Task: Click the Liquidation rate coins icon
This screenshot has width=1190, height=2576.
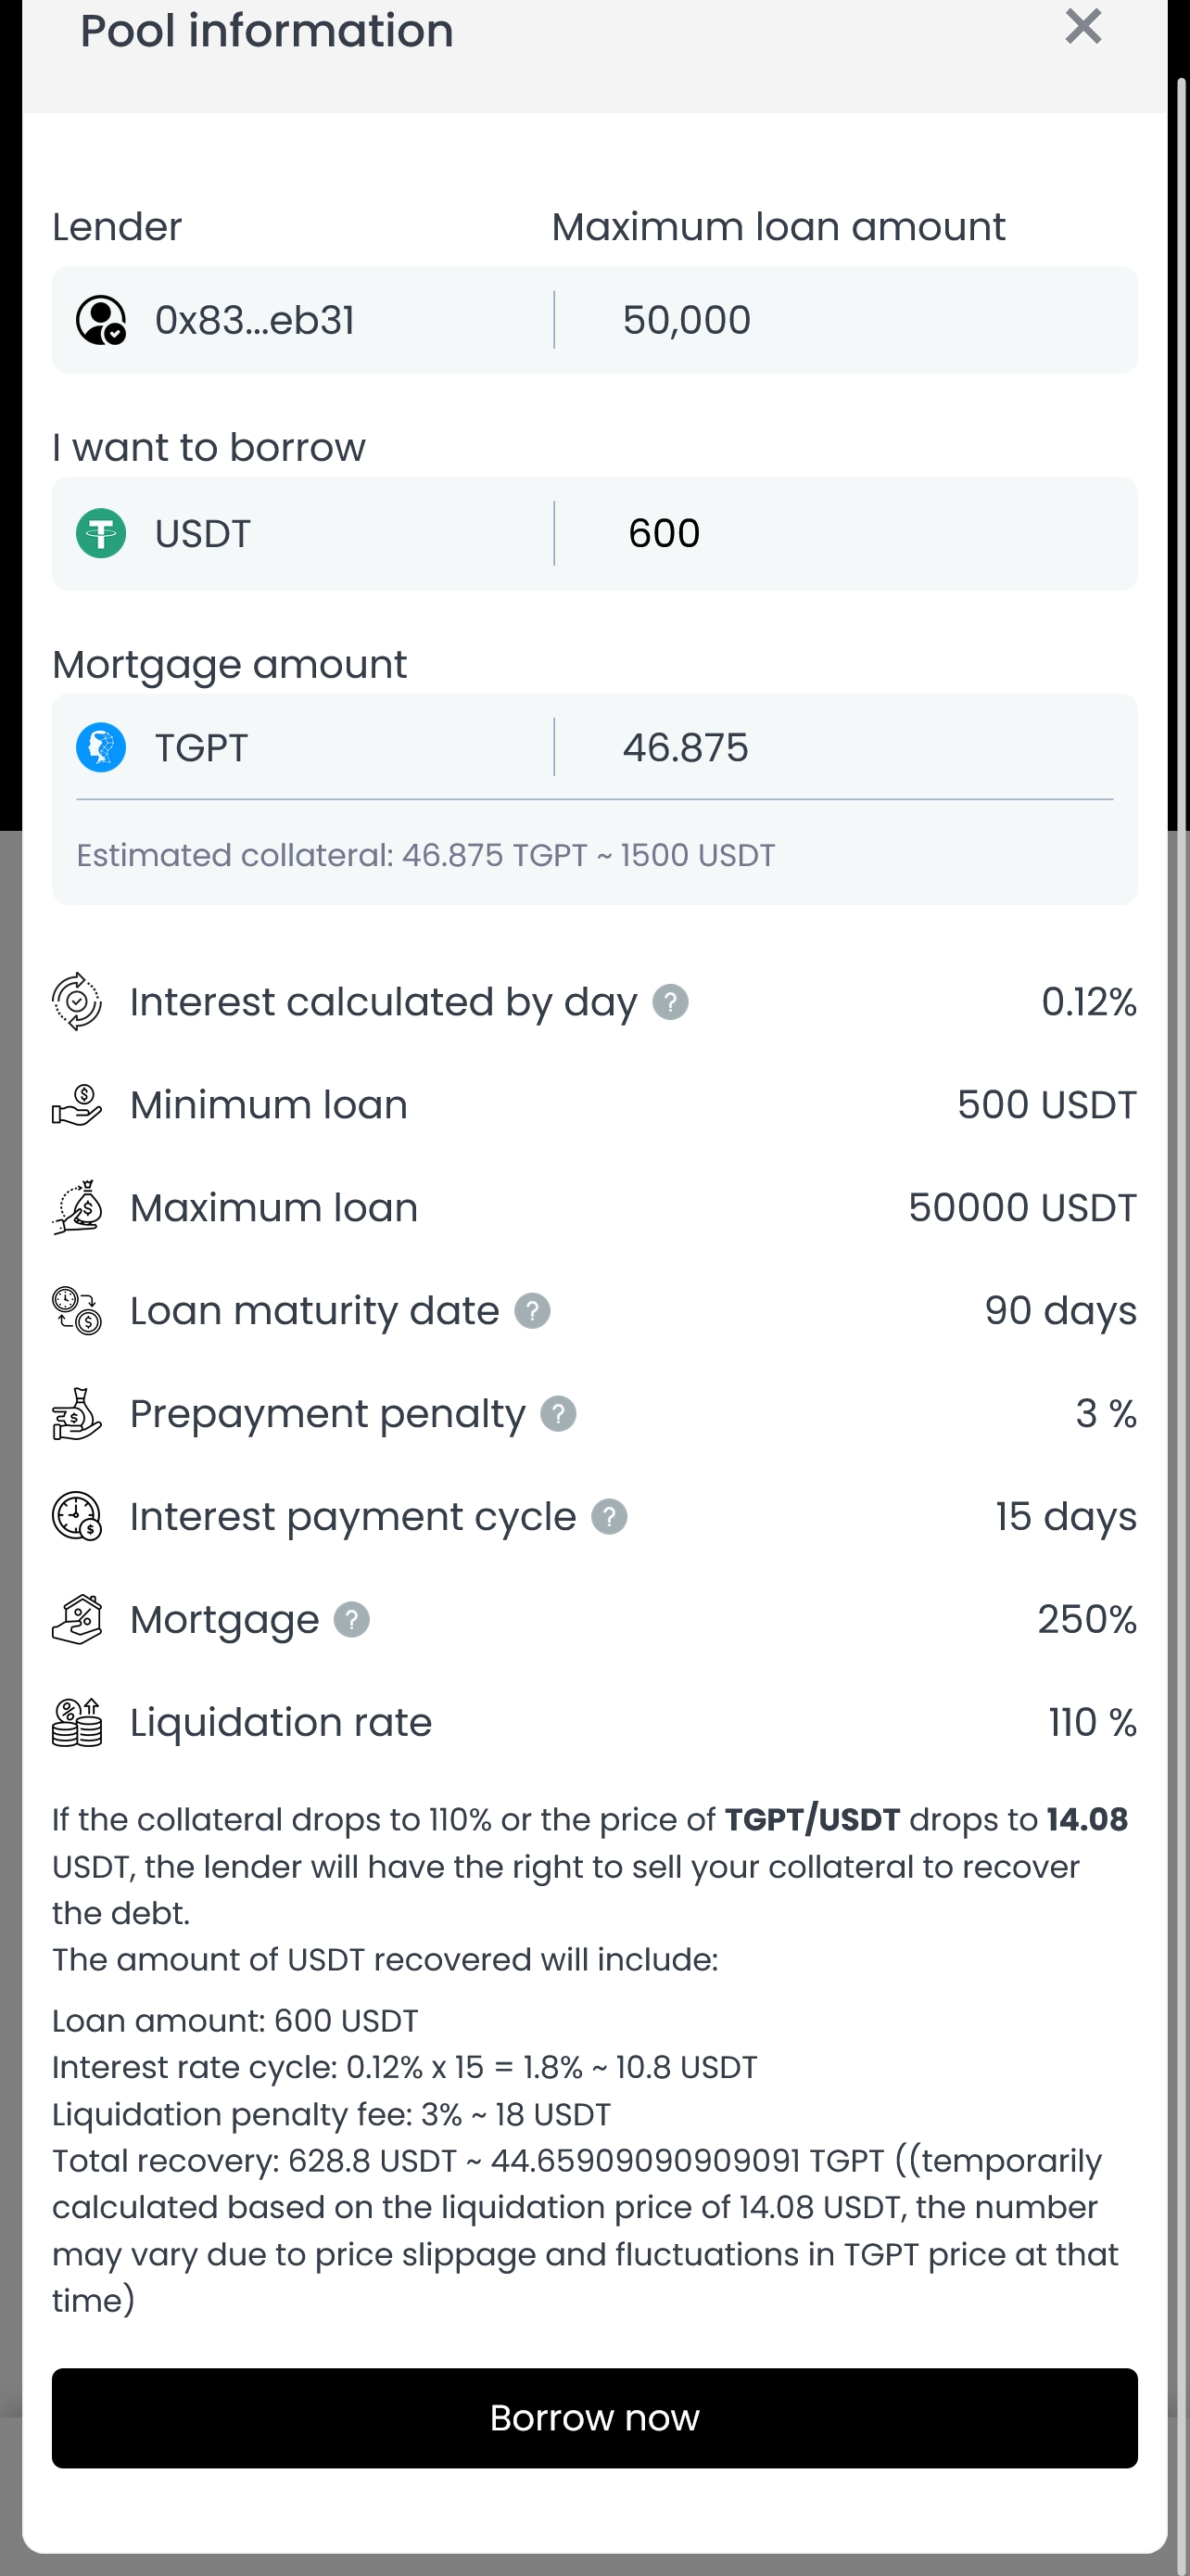Action: click(x=77, y=1723)
